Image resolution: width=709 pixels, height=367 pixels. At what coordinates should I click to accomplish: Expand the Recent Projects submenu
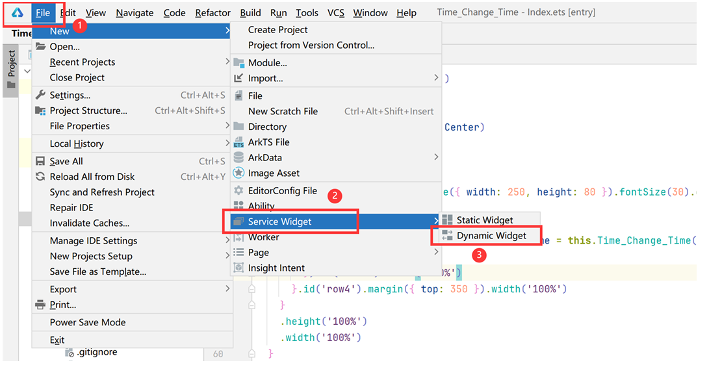227,62
